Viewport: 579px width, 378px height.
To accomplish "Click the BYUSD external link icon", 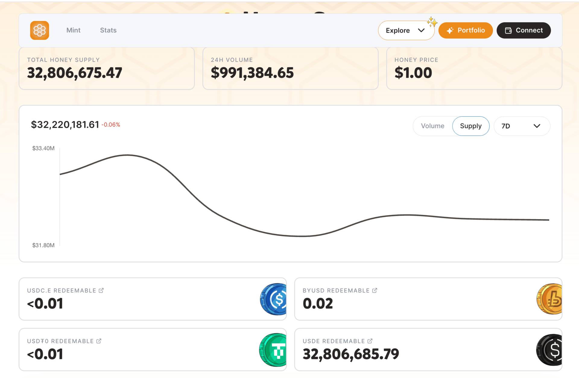I will coord(375,290).
